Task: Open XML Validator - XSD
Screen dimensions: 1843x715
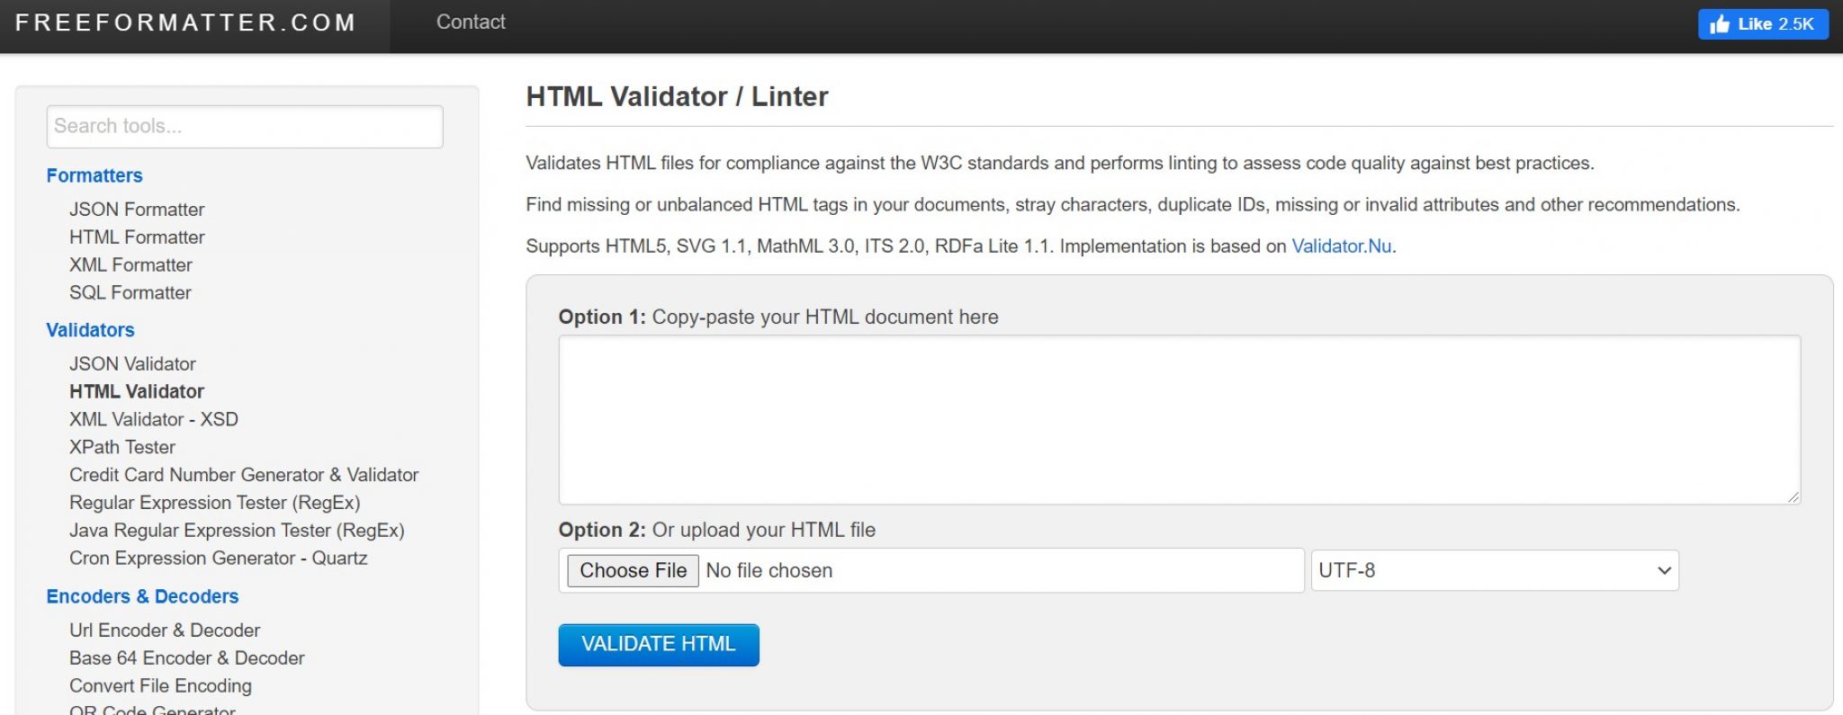Action: pos(154,420)
